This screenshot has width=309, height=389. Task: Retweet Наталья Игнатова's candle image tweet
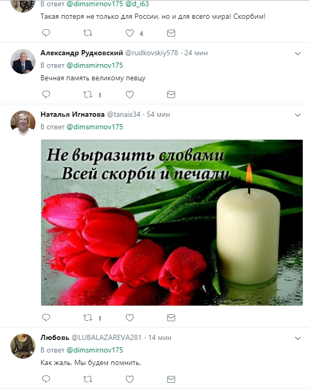click(x=88, y=318)
